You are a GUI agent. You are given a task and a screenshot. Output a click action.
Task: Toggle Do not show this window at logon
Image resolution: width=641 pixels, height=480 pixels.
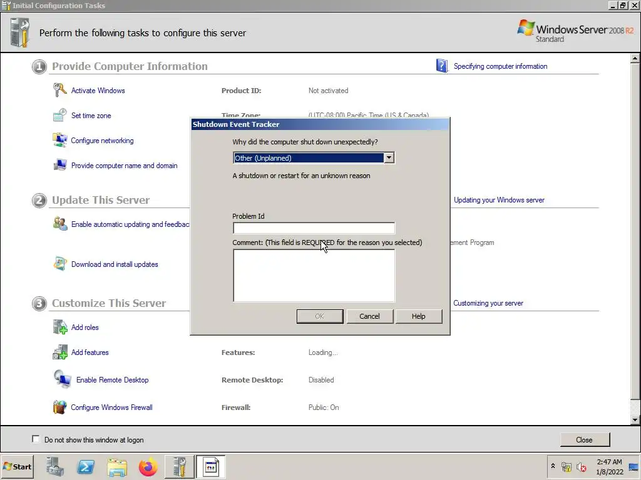pos(36,439)
